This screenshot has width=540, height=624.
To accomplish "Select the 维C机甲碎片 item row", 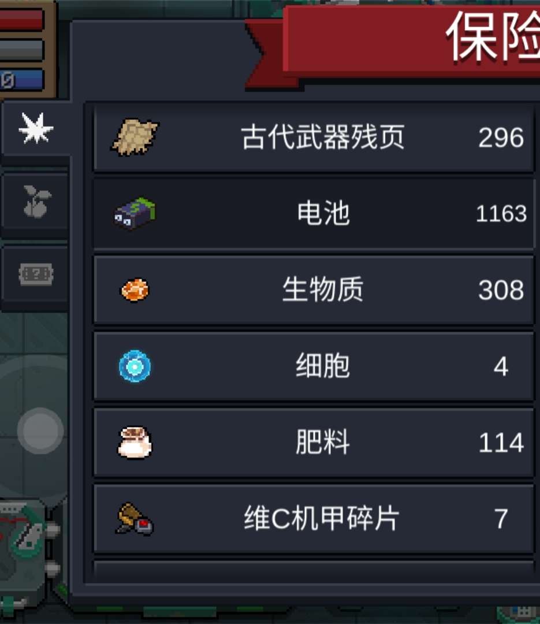I will click(x=314, y=519).
